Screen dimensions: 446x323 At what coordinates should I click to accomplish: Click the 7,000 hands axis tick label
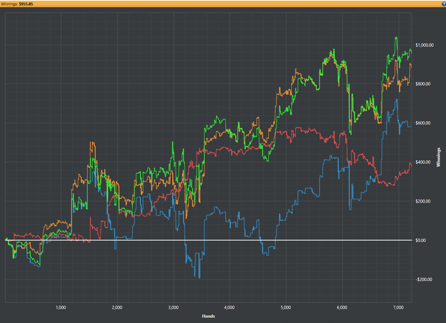pos(398,307)
